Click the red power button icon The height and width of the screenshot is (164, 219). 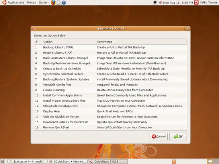(196, 2)
